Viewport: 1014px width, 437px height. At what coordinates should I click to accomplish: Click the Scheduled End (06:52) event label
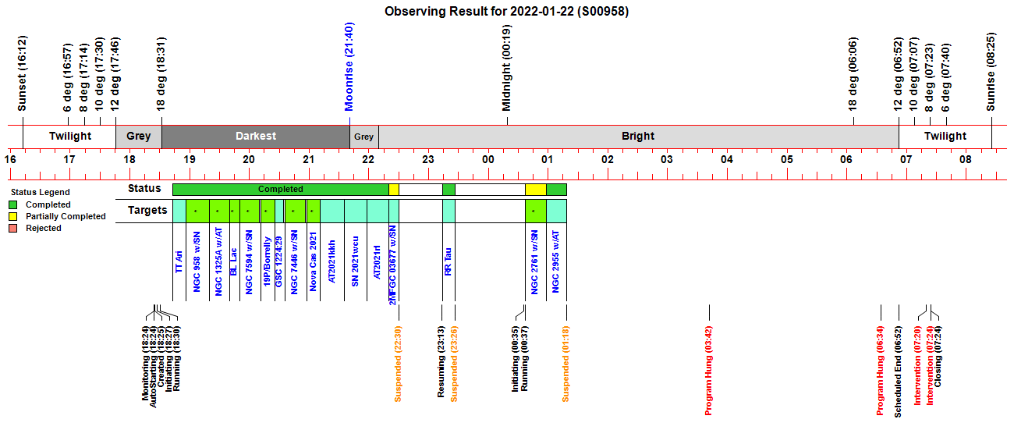[x=898, y=371]
